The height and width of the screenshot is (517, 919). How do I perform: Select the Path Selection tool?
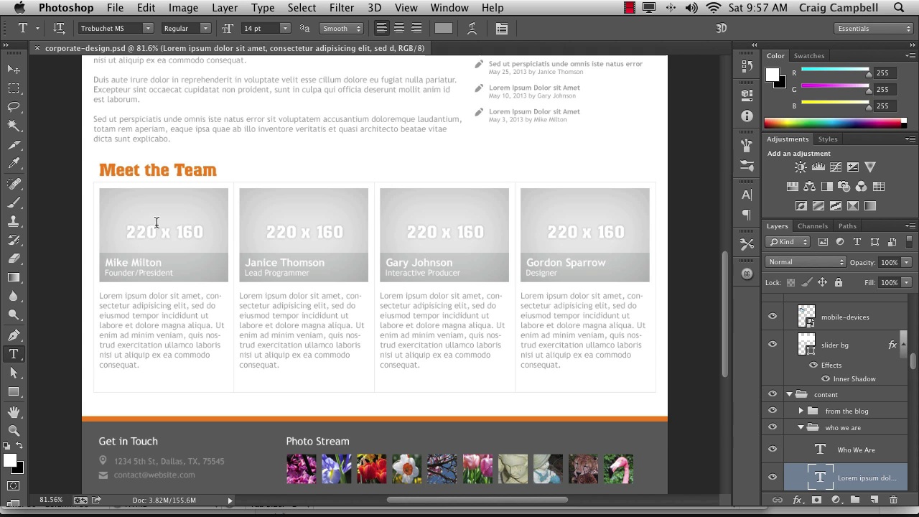click(14, 373)
